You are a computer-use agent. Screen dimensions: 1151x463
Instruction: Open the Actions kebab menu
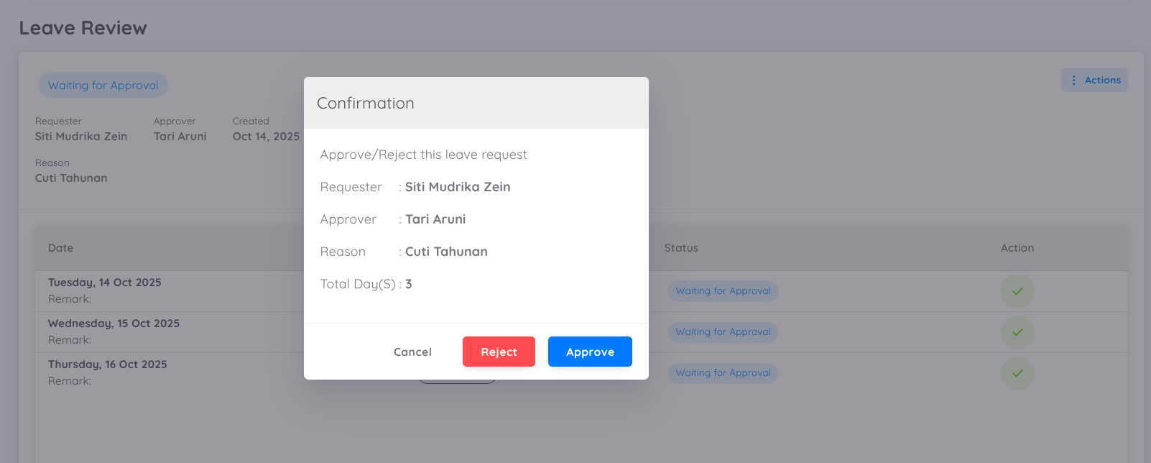1094,80
